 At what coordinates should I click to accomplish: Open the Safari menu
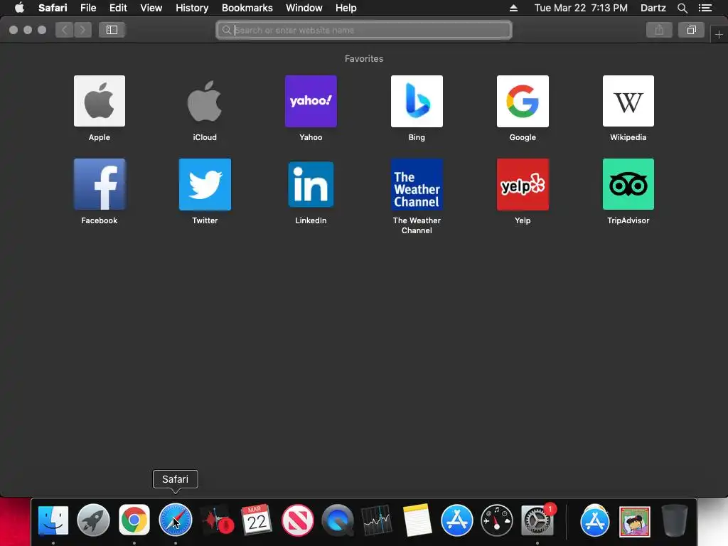[53, 8]
